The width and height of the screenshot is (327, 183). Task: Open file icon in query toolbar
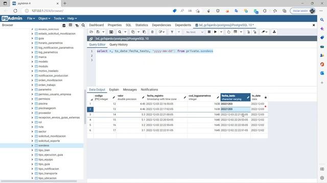point(91,32)
